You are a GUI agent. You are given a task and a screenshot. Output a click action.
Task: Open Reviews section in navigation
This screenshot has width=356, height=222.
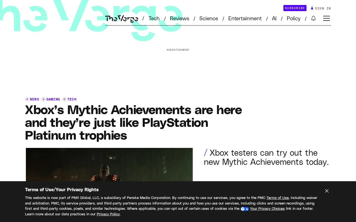pos(179,19)
